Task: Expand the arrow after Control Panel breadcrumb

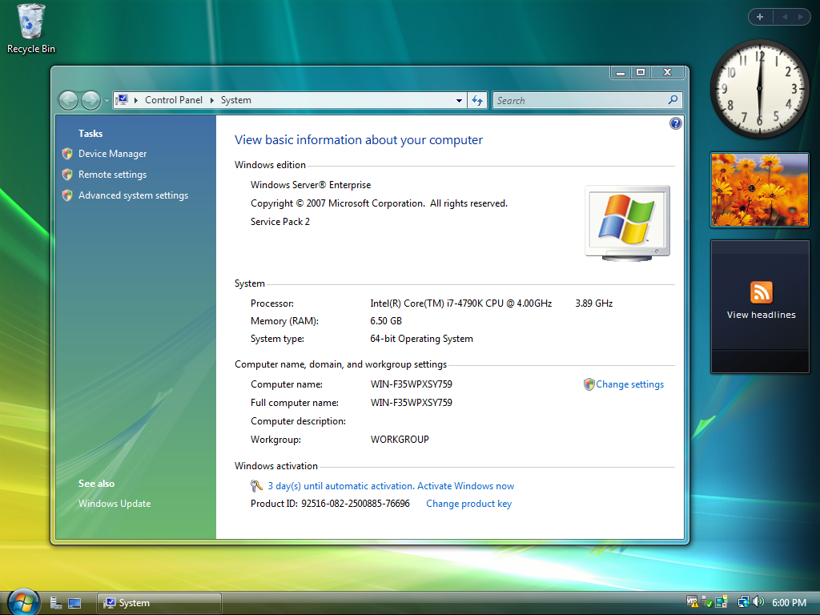Action: (x=212, y=100)
